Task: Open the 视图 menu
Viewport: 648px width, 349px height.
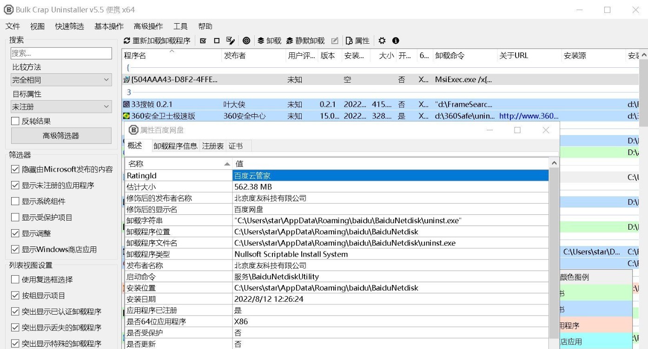Action: click(38, 26)
